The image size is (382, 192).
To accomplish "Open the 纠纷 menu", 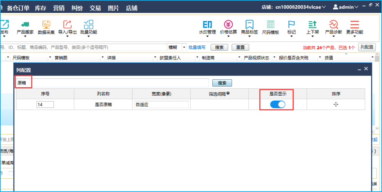I will point(77,8).
